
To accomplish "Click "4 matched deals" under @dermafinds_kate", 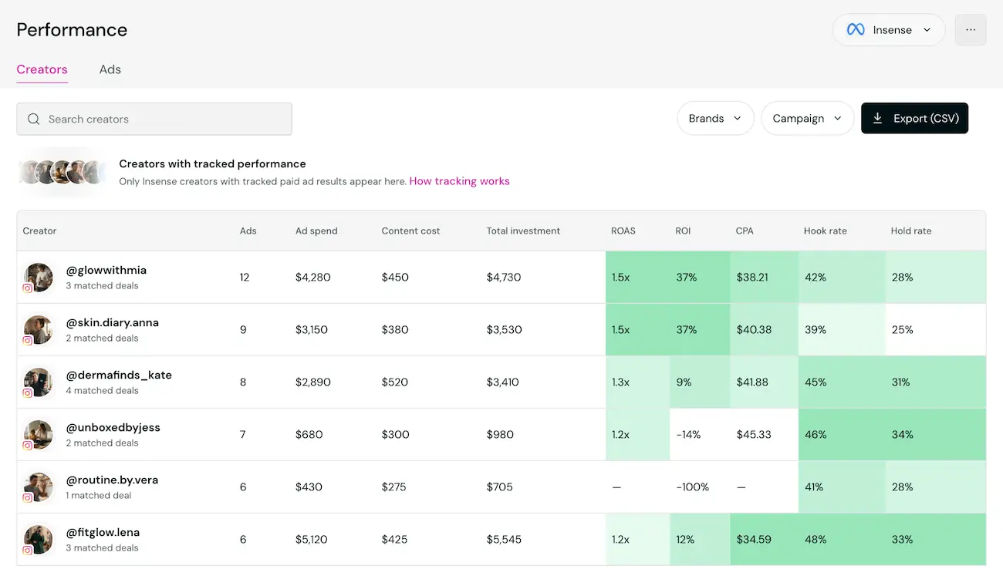I will coord(102,390).
